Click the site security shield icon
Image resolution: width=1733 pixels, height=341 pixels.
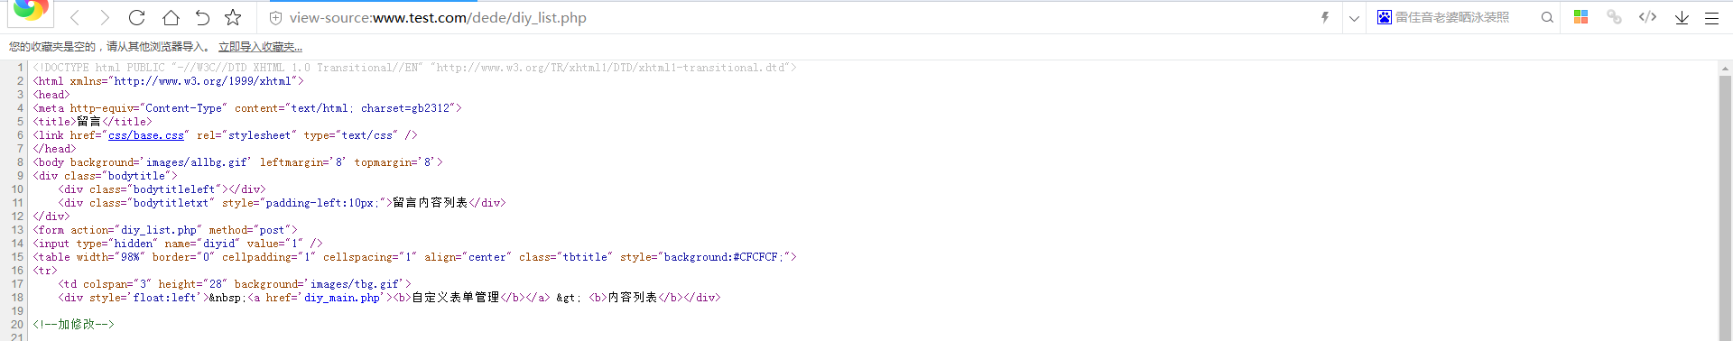click(275, 18)
